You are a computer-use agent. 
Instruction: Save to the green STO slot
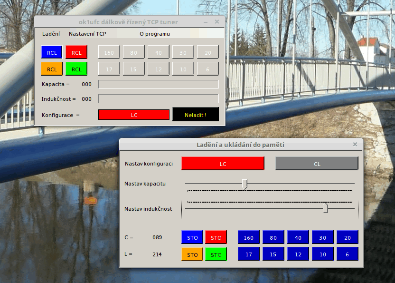[216, 254]
